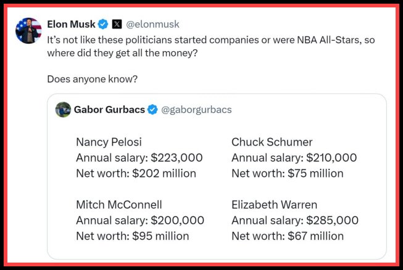Select the Chuck Schumer name in quoted tweet

point(272,142)
